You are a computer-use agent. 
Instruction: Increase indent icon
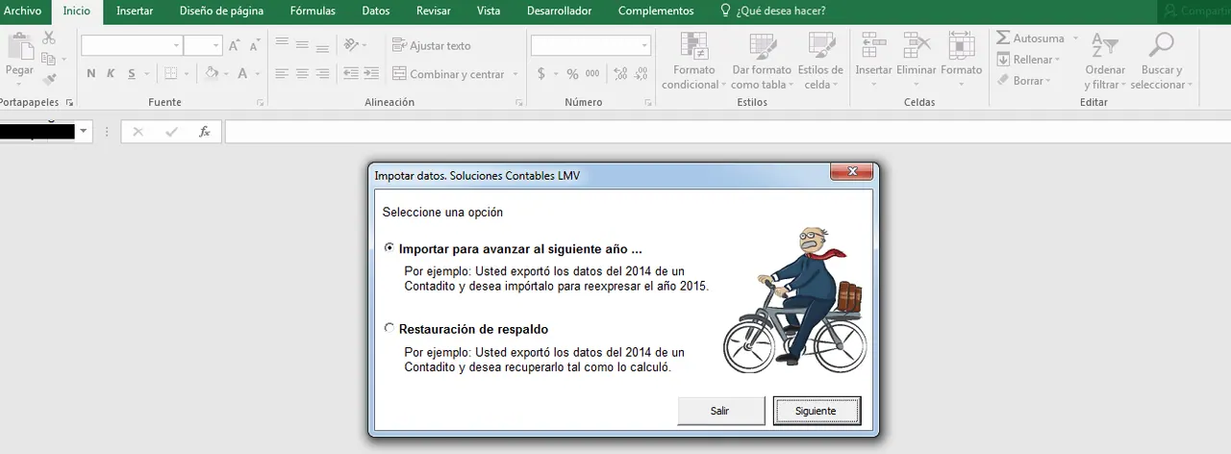[x=370, y=74]
